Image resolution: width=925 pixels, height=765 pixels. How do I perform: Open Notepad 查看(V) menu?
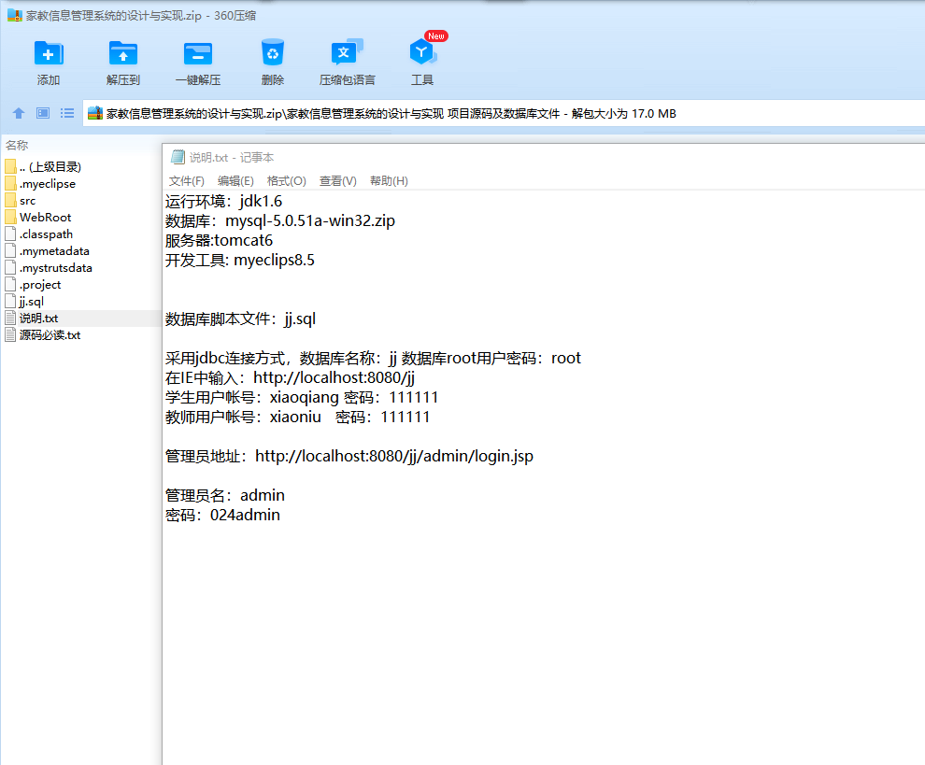(338, 181)
